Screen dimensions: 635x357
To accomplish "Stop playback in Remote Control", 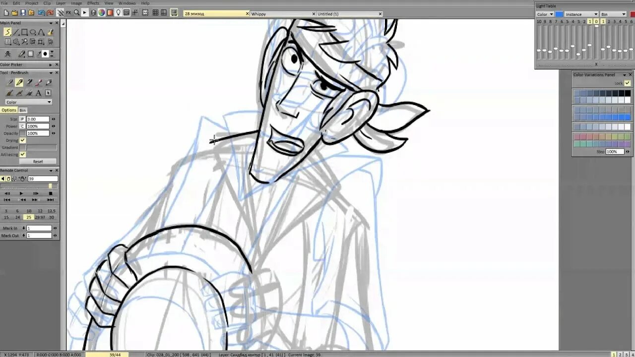I will pyautogui.click(x=51, y=193).
